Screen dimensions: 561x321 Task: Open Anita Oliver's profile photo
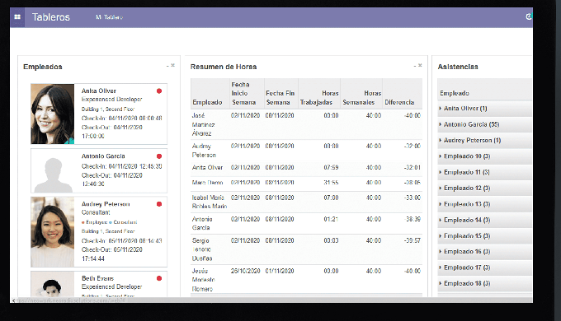click(53, 114)
